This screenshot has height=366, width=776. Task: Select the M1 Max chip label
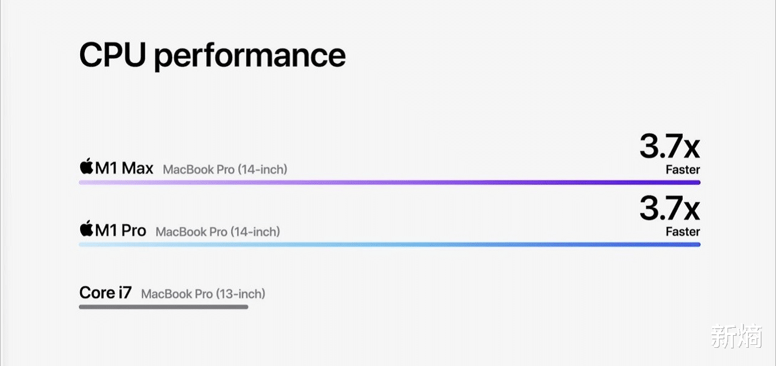124,168
